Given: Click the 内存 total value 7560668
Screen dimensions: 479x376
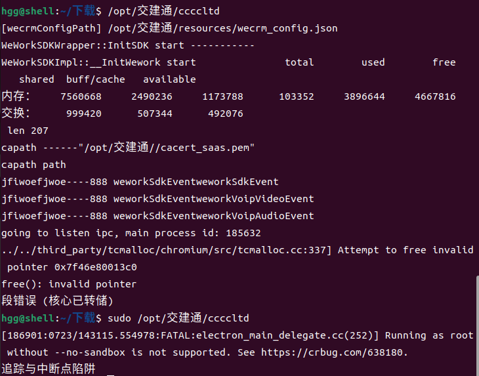Looking at the screenshot, I should (x=81, y=96).
